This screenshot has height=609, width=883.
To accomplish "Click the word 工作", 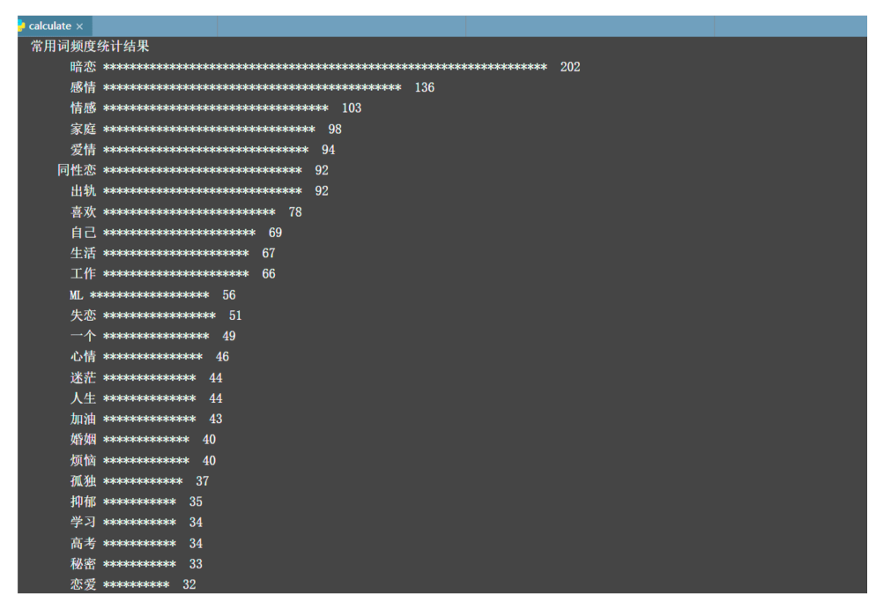I will pyautogui.click(x=84, y=274).
